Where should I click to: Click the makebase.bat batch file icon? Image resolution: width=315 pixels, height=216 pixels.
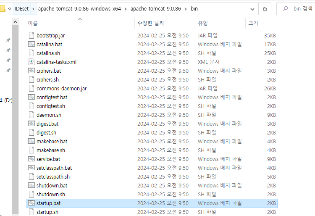31,141
